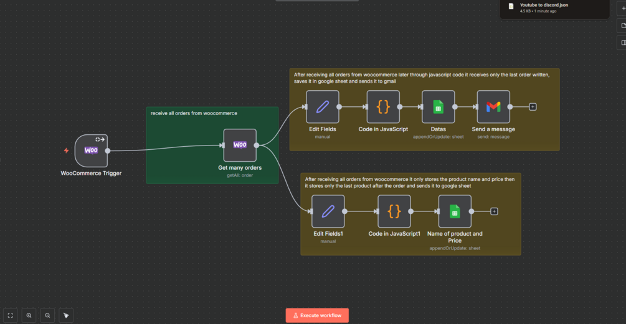Click output connector of WooCommerce Trigger
The height and width of the screenshot is (324, 626).
[x=107, y=150]
